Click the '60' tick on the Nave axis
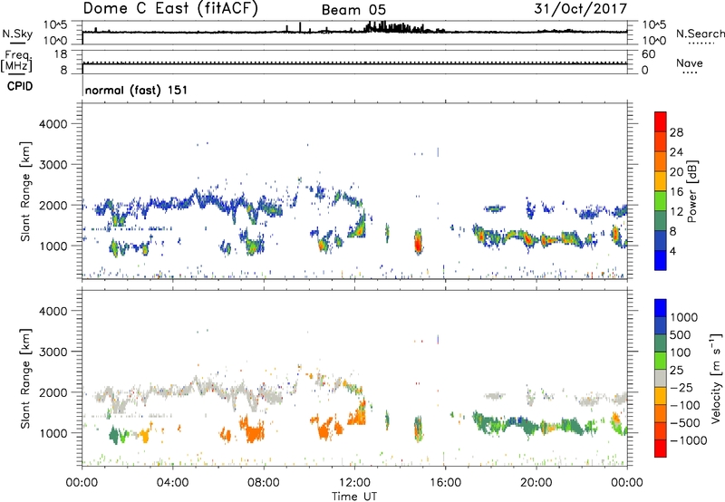The image size is (725, 502). pyautogui.click(x=649, y=54)
